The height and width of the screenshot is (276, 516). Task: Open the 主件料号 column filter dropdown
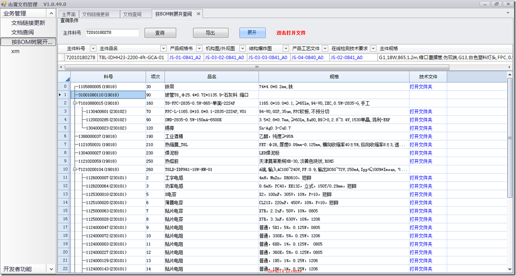tap(93, 49)
